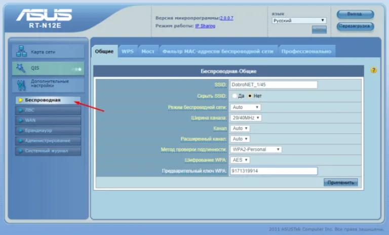Click the RT-N12E model name
Screen dimensions: 389x235
(x=45, y=25)
